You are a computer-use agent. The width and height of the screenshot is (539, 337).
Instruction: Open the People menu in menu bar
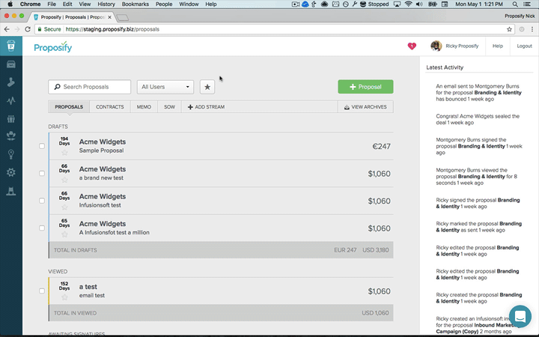point(164,4)
